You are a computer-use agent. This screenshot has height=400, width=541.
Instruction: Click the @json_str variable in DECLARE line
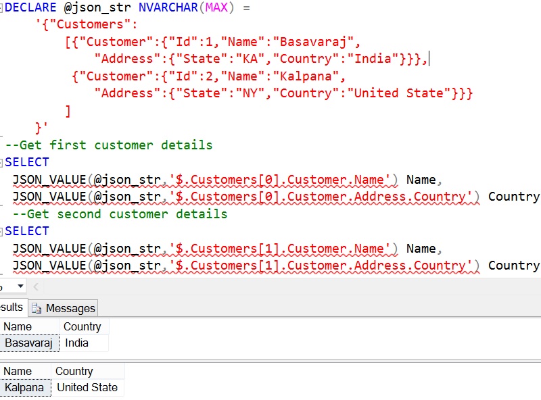coord(97,7)
